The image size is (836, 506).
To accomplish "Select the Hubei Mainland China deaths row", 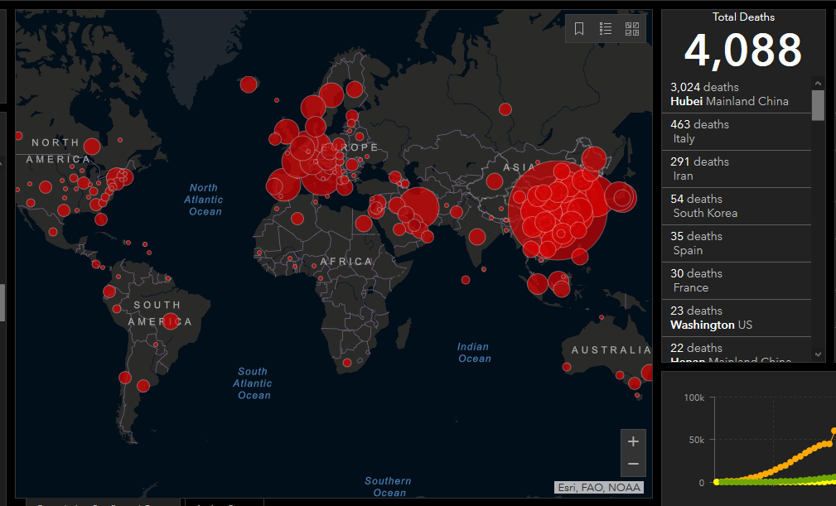I will pyautogui.click(x=737, y=94).
